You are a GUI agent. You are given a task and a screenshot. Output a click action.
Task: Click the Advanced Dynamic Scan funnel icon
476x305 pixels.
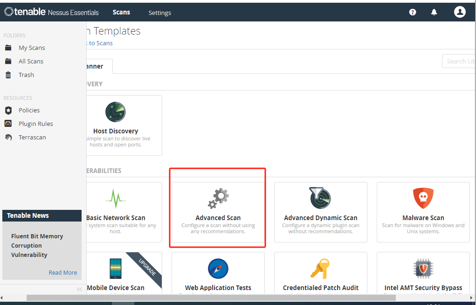click(x=320, y=198)
